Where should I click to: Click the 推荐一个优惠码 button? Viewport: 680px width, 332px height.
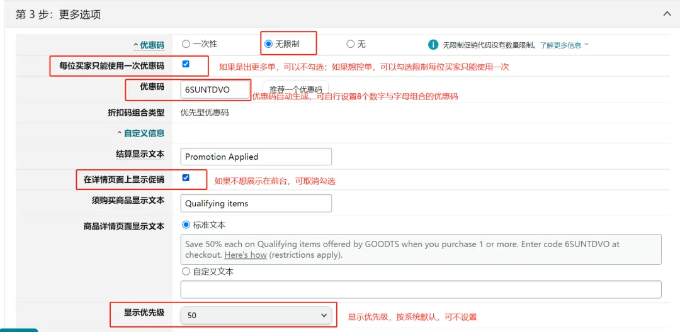click(296, 89)
